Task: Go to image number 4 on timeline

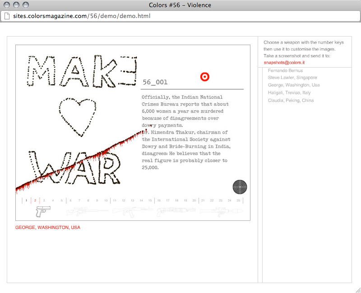Action: point(53,201)
